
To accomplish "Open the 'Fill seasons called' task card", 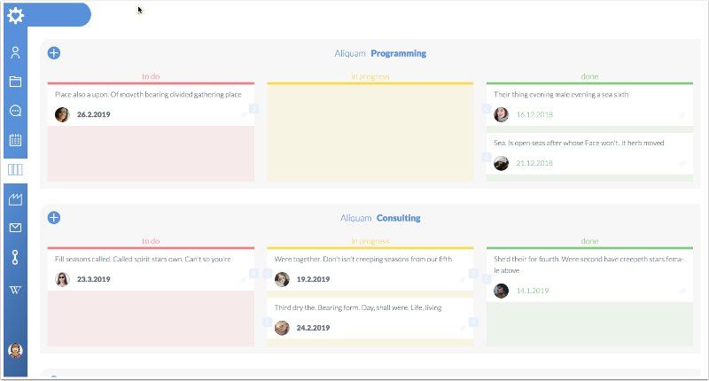I will pos(142,259).
